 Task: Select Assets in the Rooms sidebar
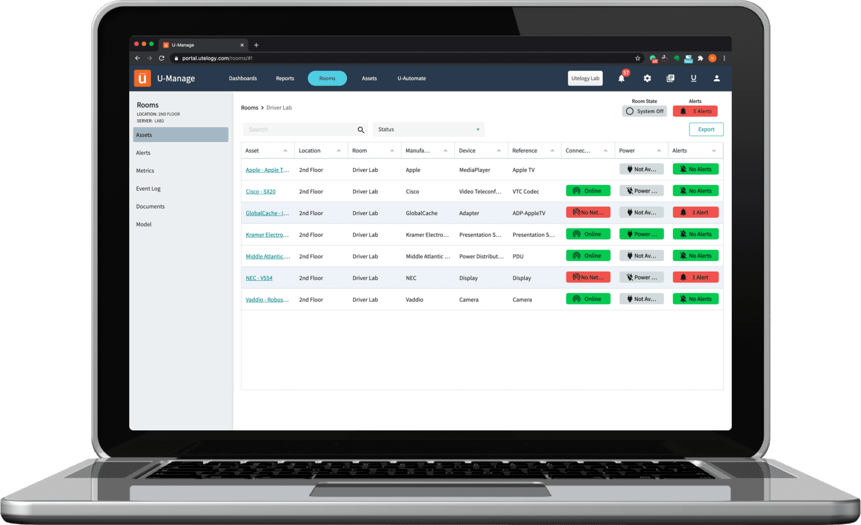point(181,135)
